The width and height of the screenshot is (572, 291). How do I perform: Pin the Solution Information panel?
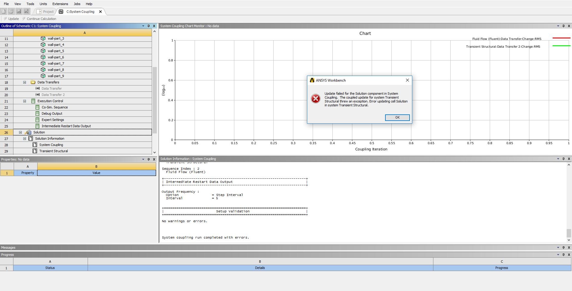563,159
